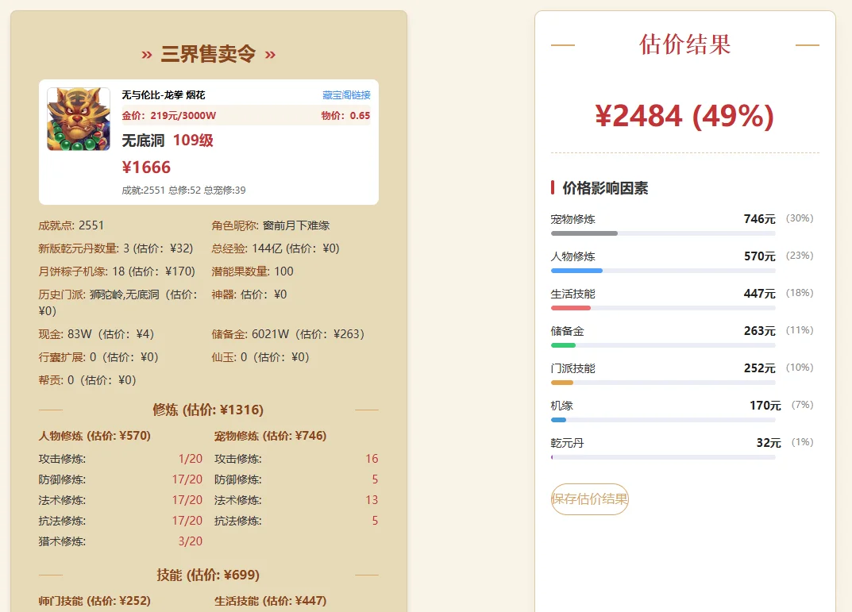Click the 三界售卖令 section title
Viewport: 852px width, 612px height.
click(x=207, y=55)
